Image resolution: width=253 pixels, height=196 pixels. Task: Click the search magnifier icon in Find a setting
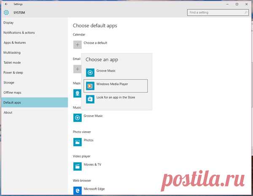(x=245, y=12)
